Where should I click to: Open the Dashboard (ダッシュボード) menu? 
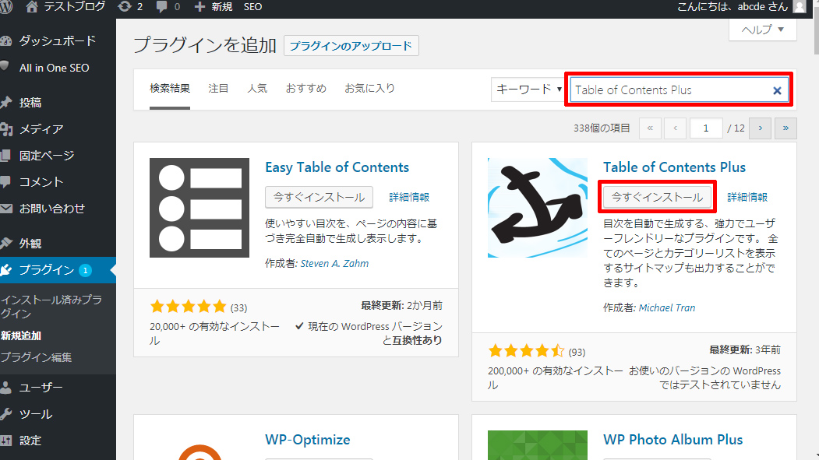pyautogui.click(x=57, y=41)
